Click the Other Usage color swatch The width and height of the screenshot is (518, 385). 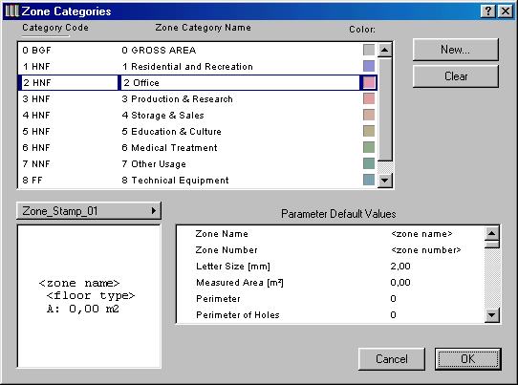click(369, 163)
